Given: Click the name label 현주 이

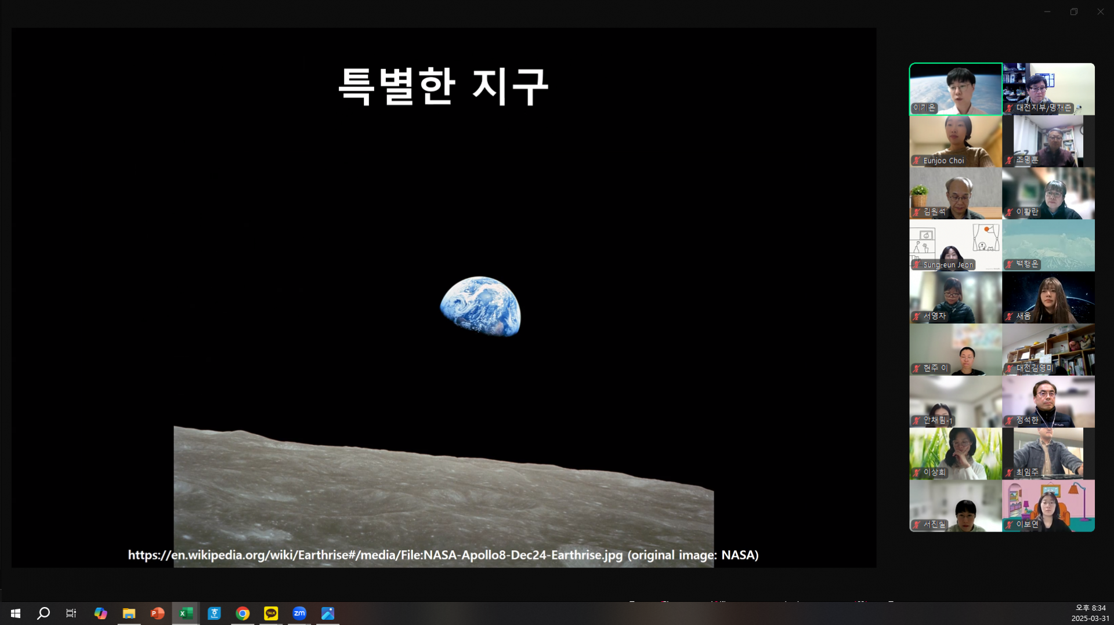Looking at the screenshot, I should point(935,369).
